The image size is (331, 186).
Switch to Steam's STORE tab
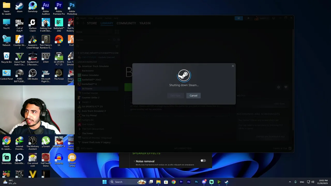click(x=92, y=23)
